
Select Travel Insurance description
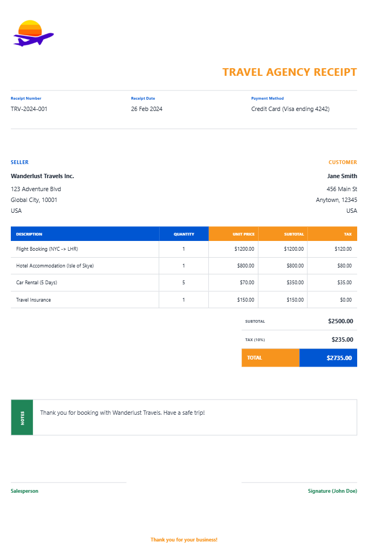click(x=33, y=300)
